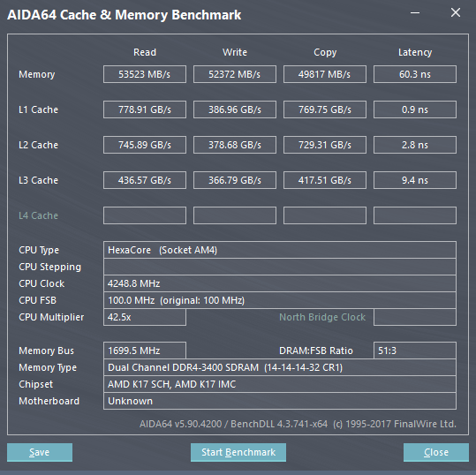Screen dimensions: 476x475
Task: Select L1 Cache Read 778.91 GB/s
Action: (x=145, y=109)
